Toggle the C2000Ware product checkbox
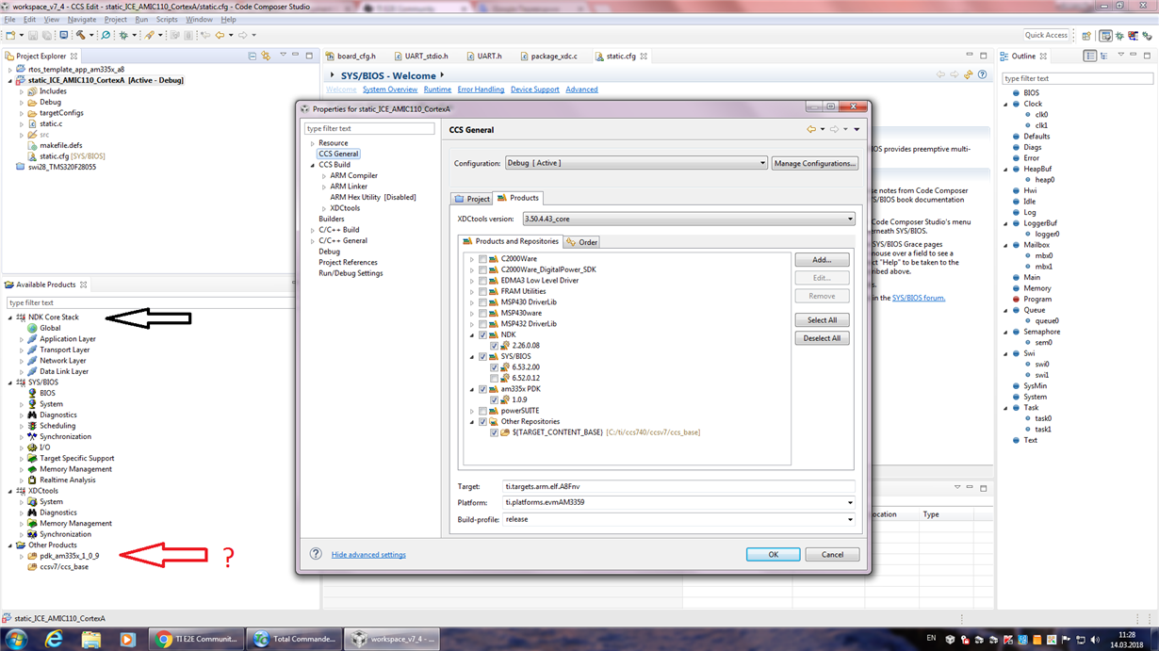Screen dimensions: 1159x651 [x=483, y=259]
